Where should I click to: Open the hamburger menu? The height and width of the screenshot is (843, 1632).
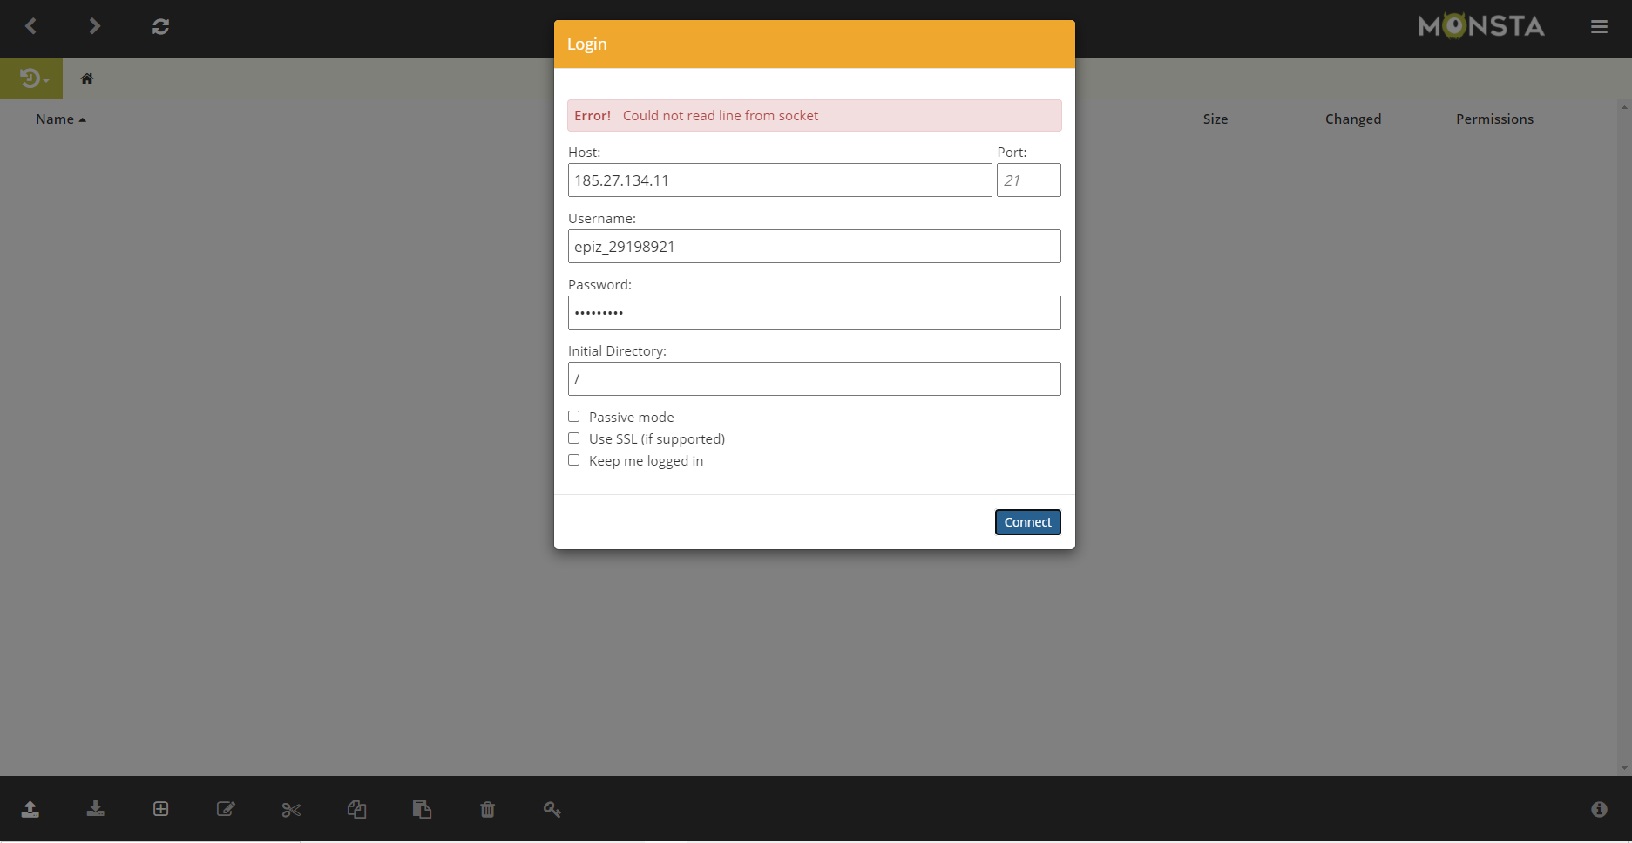(x=1599, y=27)
